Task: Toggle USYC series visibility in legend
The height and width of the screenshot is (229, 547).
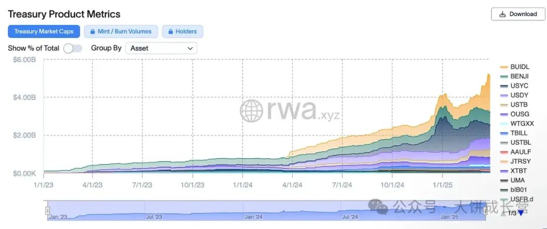Action: (514, 85)
